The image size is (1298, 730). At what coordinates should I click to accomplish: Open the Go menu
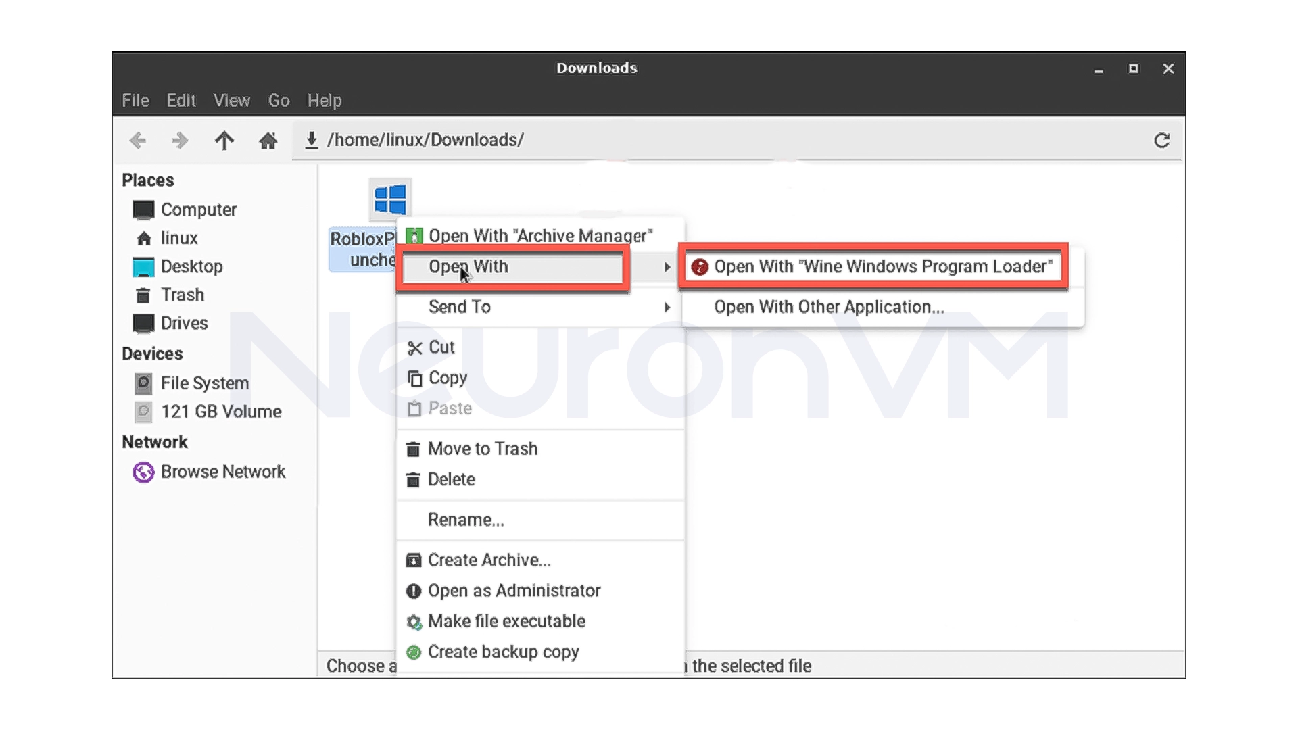(x=278, y=100)
